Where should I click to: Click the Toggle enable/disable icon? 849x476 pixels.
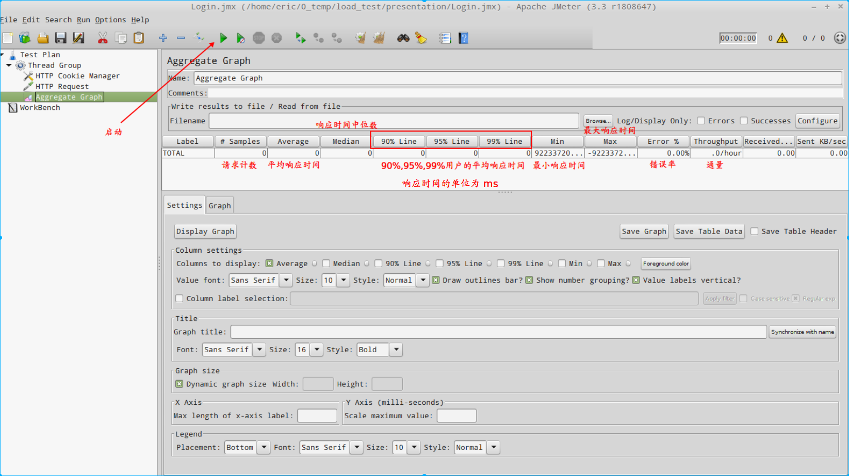199,37
